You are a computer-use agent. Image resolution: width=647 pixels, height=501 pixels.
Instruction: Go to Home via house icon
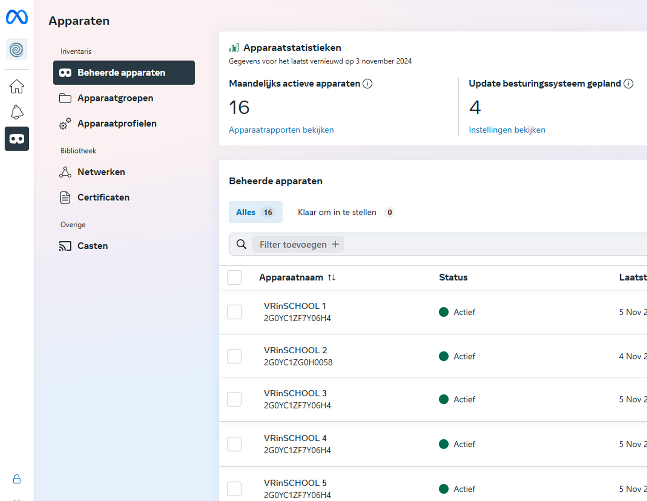tap(17, 86)
